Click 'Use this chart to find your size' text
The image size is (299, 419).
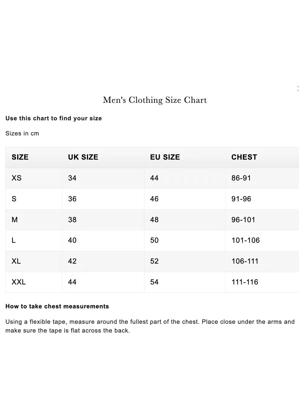(x=53, y=118)
